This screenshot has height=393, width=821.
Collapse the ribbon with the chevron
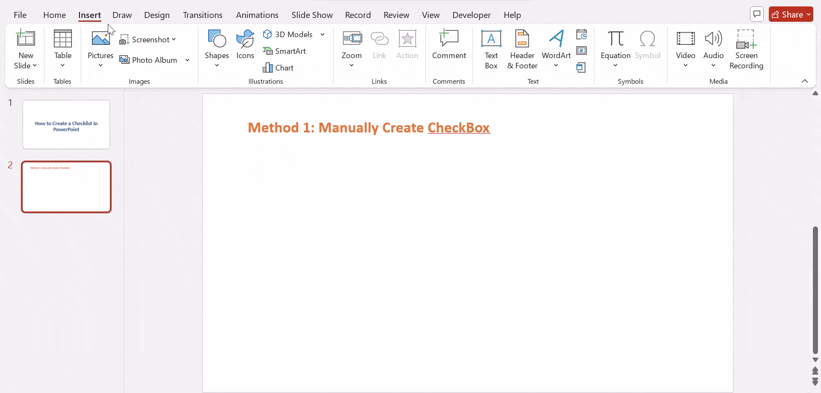[806, 81]
